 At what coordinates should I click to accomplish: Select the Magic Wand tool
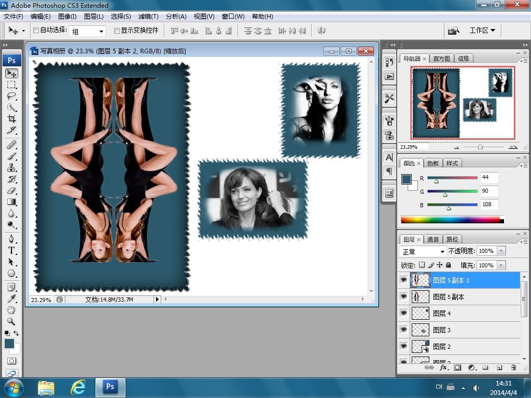tap(11, 108)
